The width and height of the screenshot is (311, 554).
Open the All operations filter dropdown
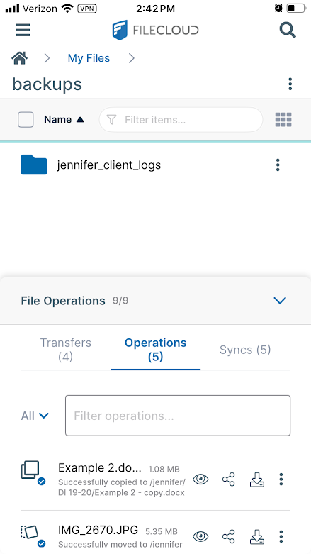[x=35, y=416]
